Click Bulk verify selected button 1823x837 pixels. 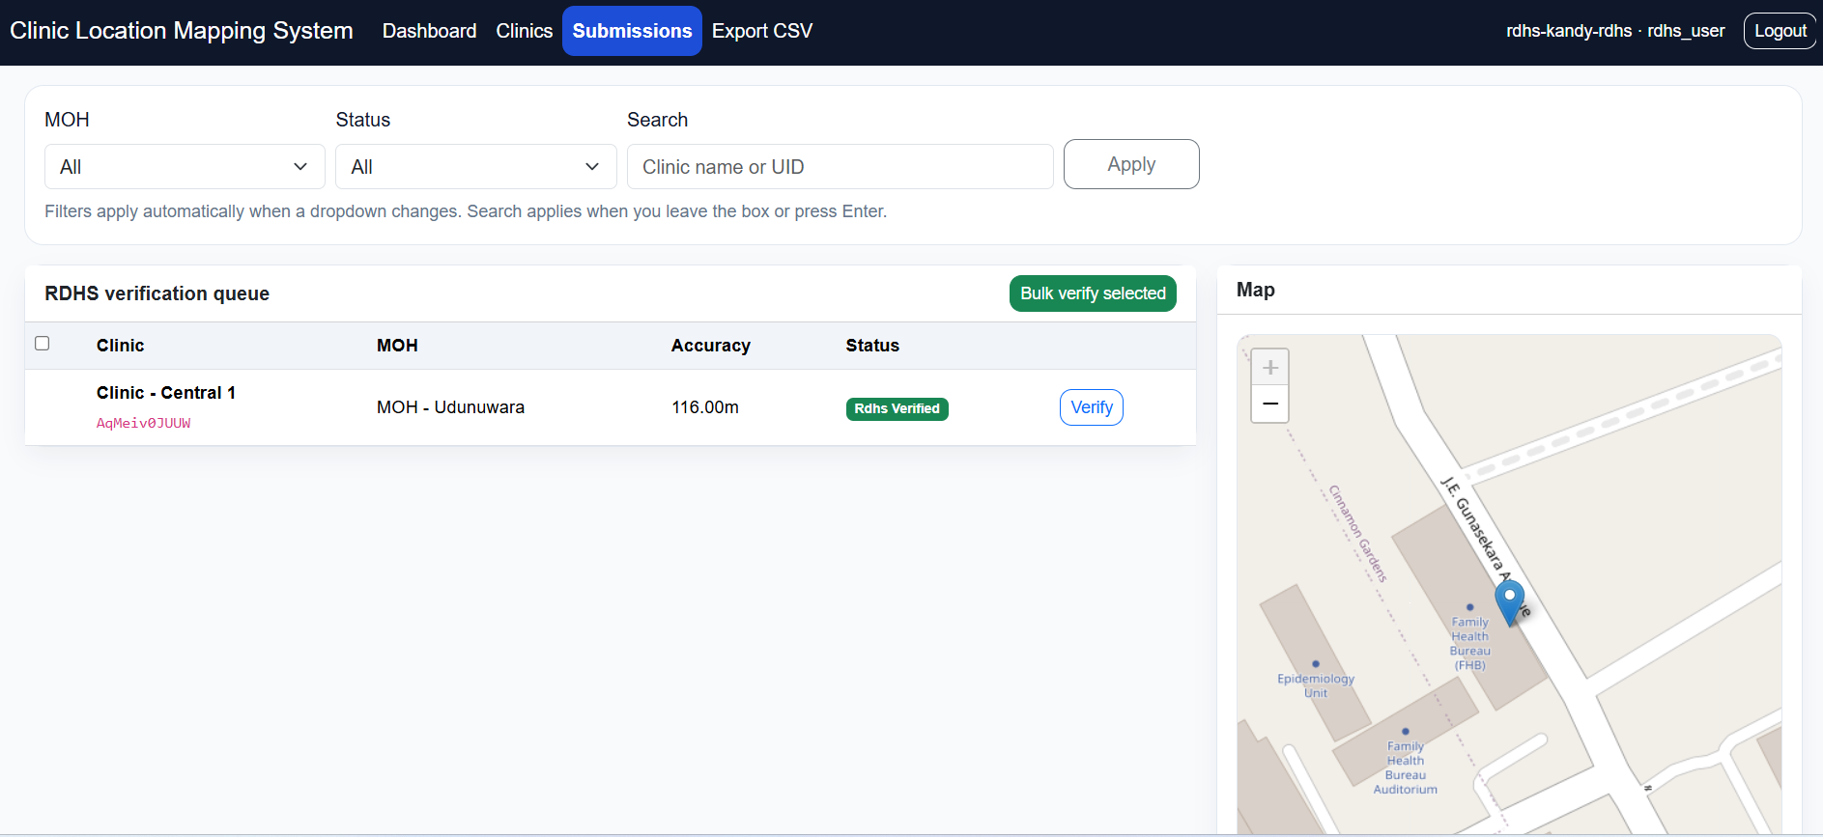click(x=1093, y=293)
